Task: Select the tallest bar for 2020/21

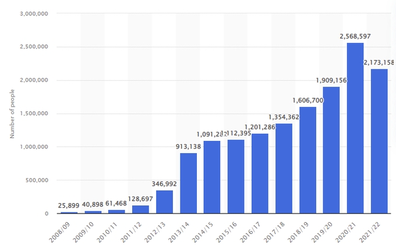Action: 355,128
